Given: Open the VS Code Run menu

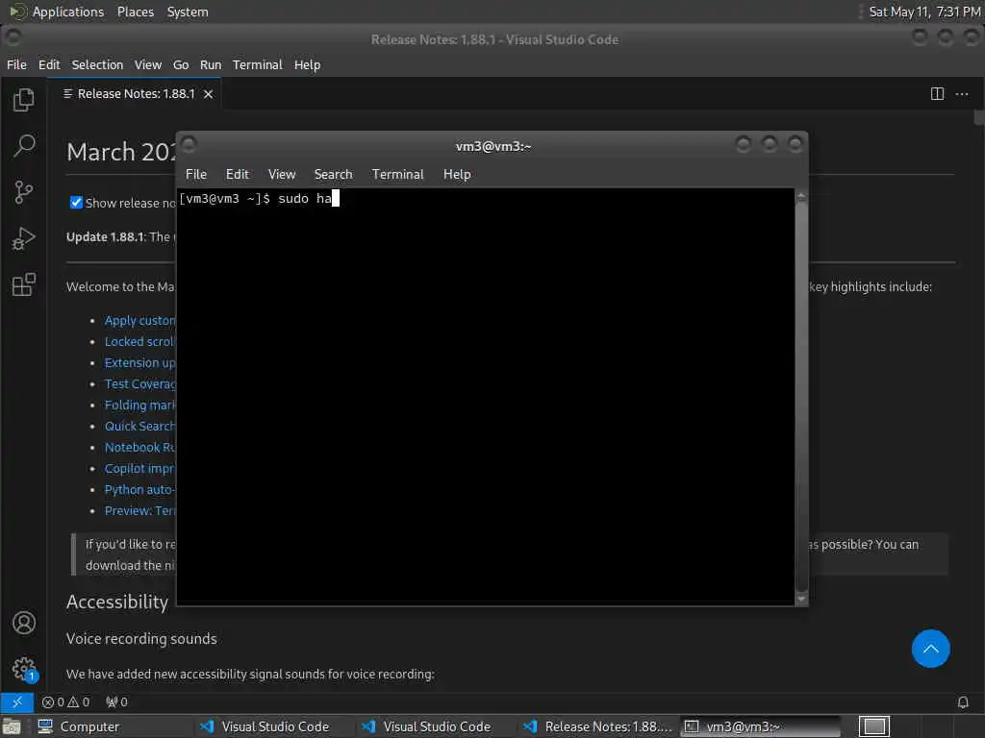Looking at the screenshot, I should click(211, 64).
